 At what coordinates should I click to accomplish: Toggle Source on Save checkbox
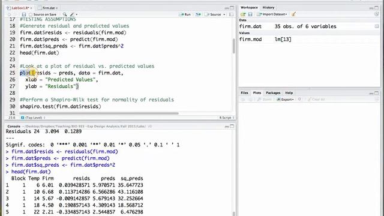pos(31,14)
